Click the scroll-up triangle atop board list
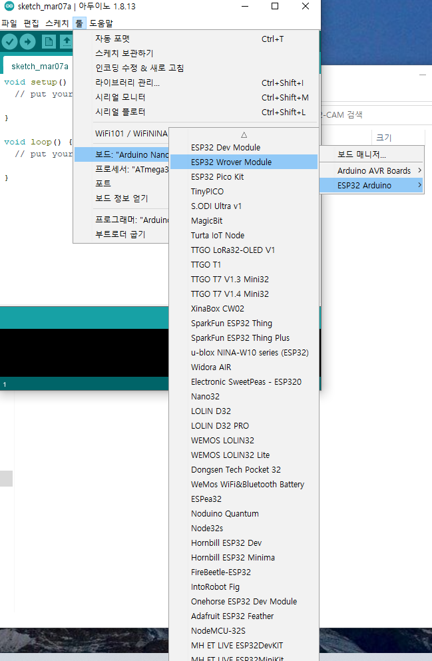Viewport: 432px width, 661px height. coord(244,135)
